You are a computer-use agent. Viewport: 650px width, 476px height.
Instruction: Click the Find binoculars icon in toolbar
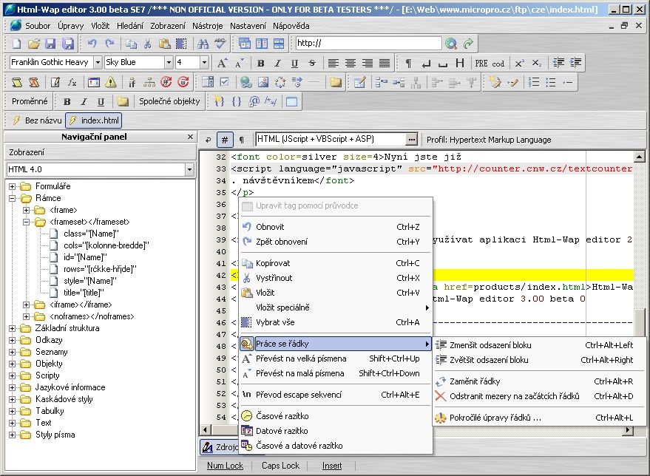click(203, 44)
